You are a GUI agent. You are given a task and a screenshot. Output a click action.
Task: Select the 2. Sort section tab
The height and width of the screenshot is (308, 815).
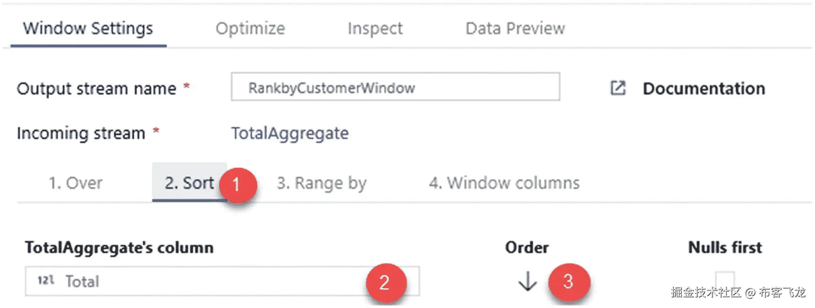(189, 183)
